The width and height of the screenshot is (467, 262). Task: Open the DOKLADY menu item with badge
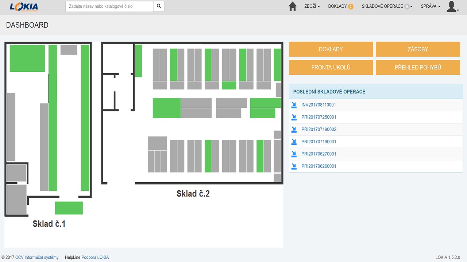341,6
